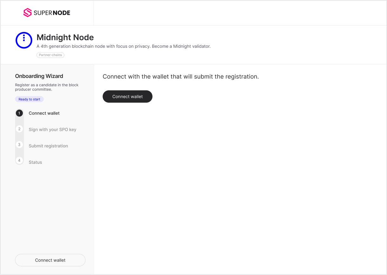The width and height of the screenshot is (387, 275).
Task: Click the Ready to start status badge
Action: [29, 99]
